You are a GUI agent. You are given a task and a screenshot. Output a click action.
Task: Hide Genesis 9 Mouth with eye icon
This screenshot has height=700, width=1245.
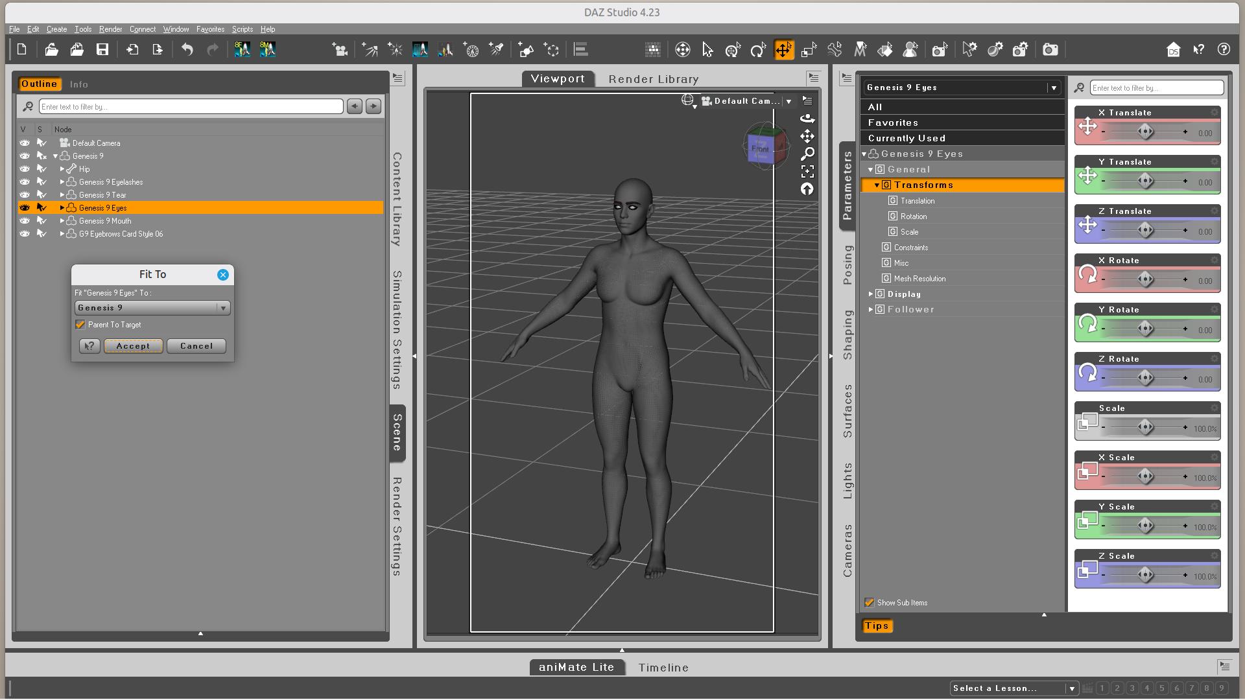pos(25,221)
